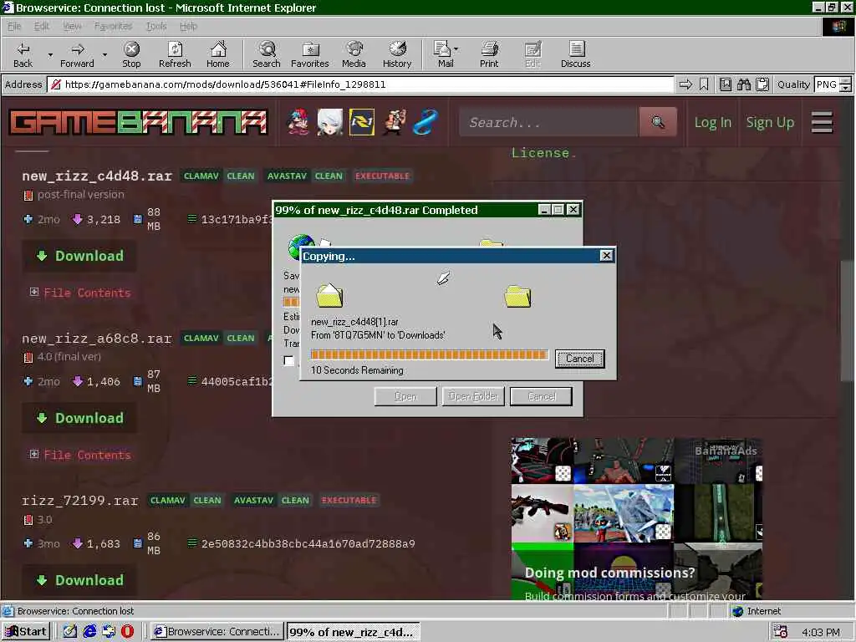Click the Discuss toolbar icon
This screenshot has width=856, height=642.
(x=575, y=54)
